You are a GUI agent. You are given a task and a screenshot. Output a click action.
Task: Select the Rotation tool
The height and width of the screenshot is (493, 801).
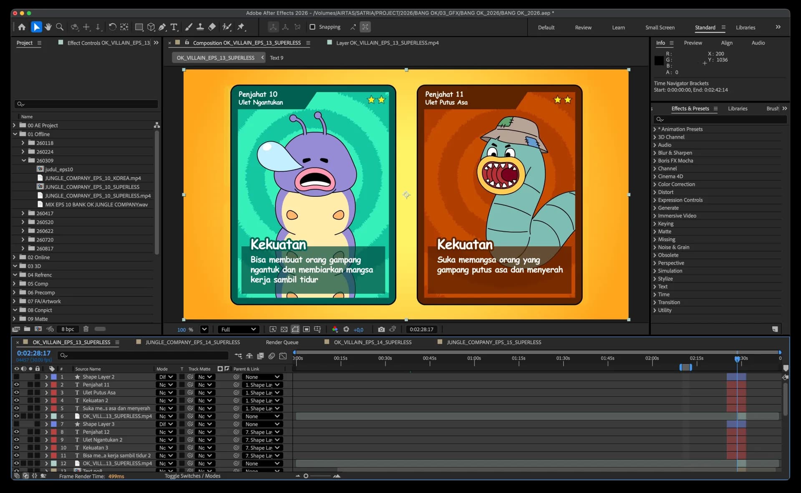112,27
